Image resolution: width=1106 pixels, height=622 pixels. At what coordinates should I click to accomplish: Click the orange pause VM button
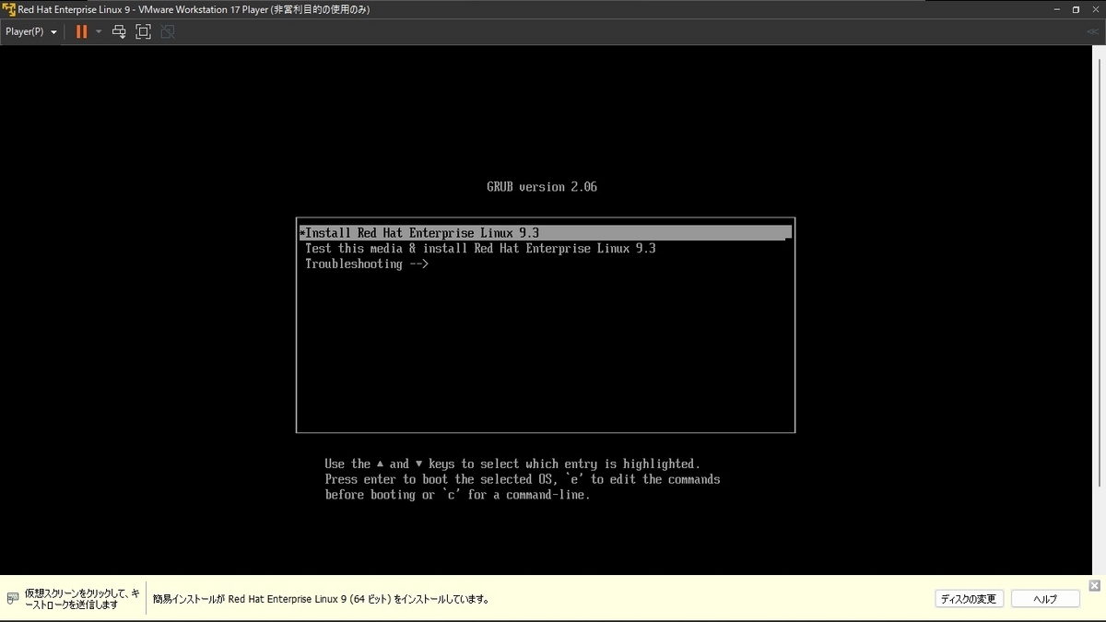click(81, 31)
